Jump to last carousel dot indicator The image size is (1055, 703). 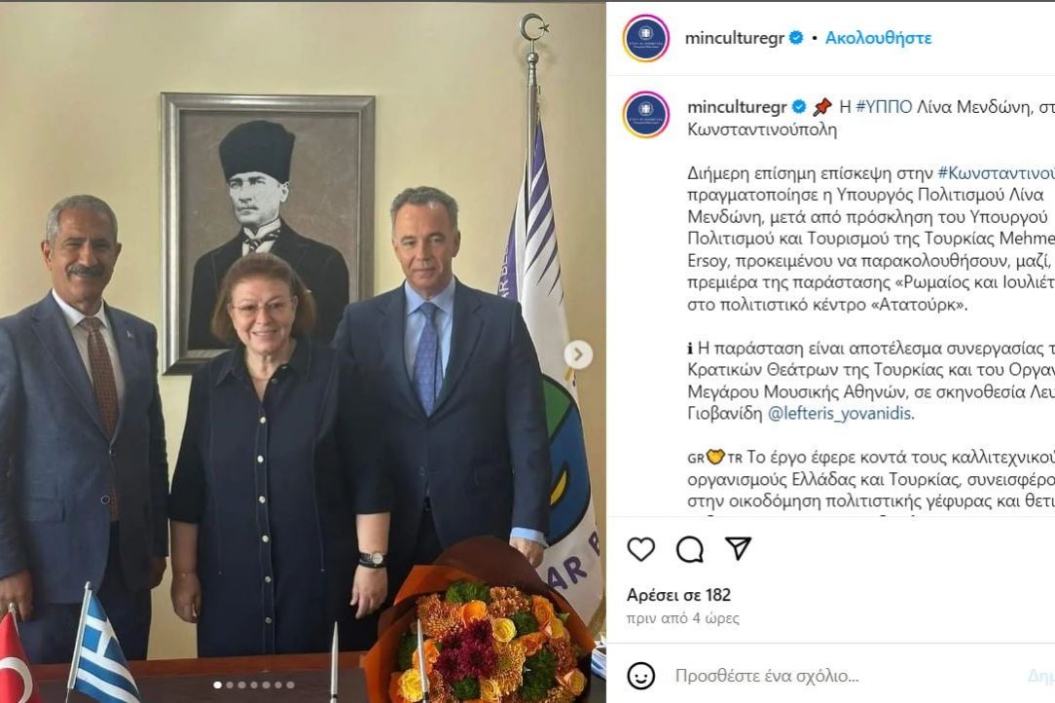click(290, 684)
